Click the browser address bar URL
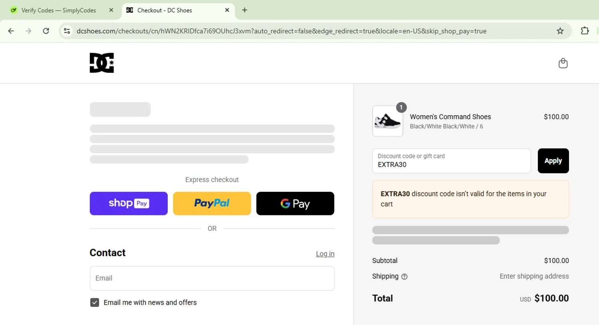The width and height of the screenshot is (599, 325). click(x=282, y=31)
